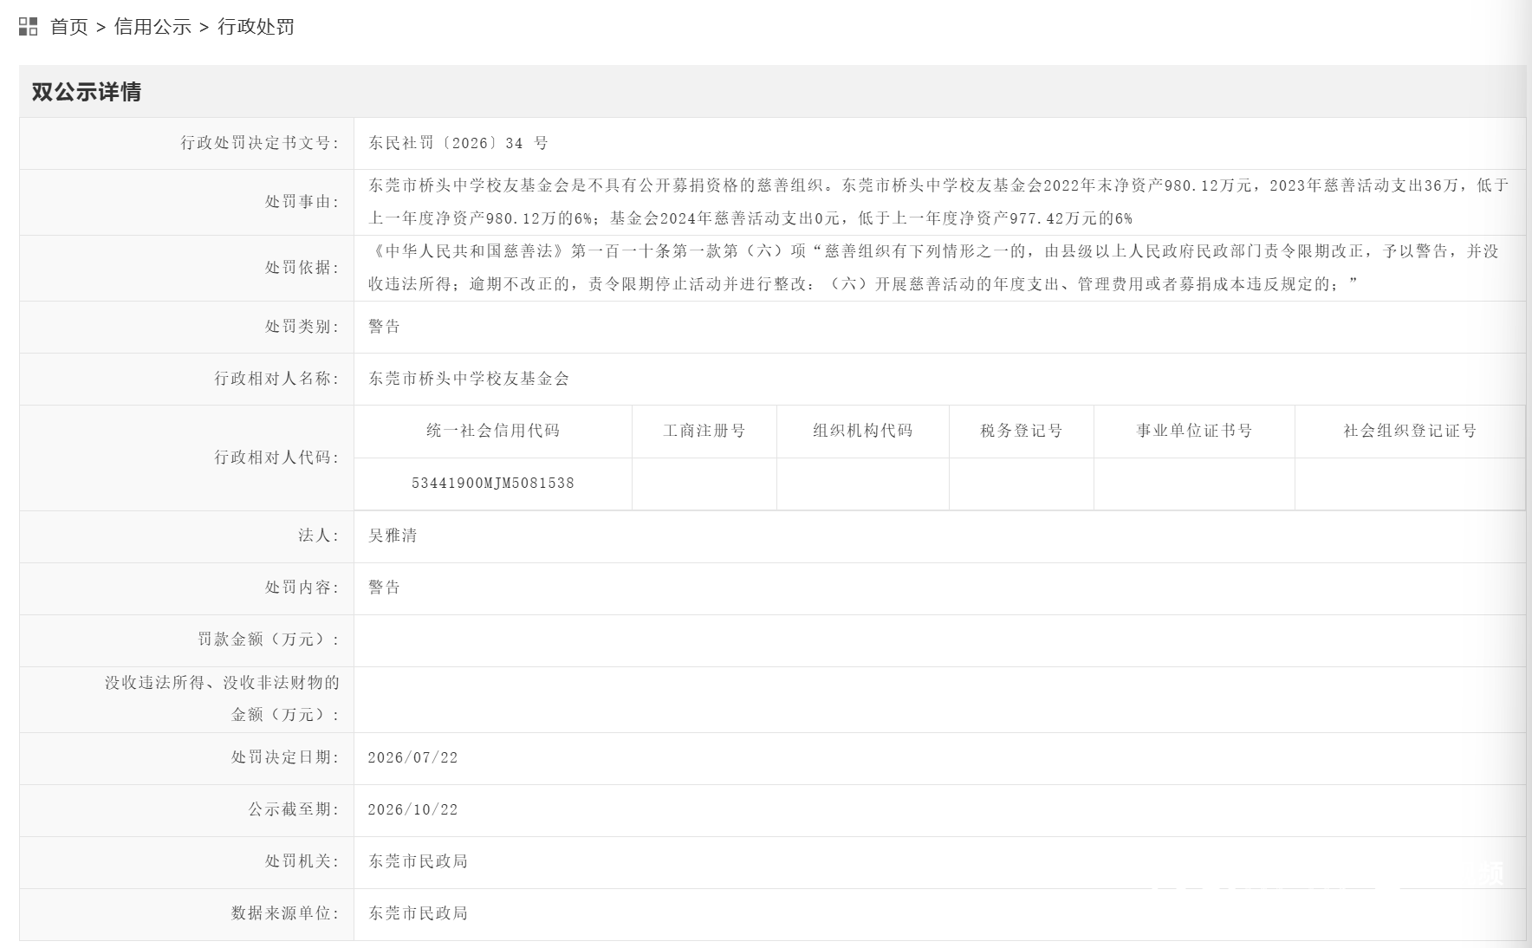
Task: Click the 处罚决定日期 label
Action: coord(286,757)
